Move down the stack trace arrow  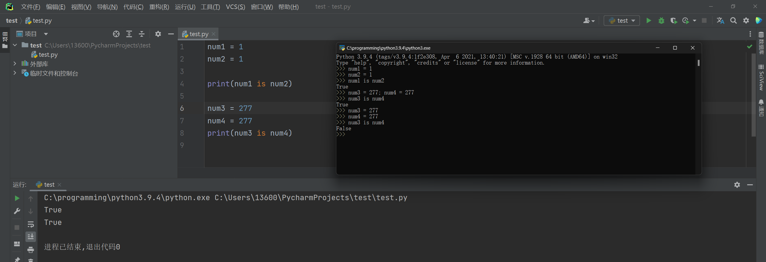coord(31,211)
